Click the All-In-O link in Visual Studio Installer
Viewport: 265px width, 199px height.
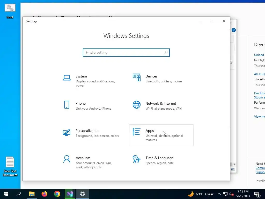[259, 74]
